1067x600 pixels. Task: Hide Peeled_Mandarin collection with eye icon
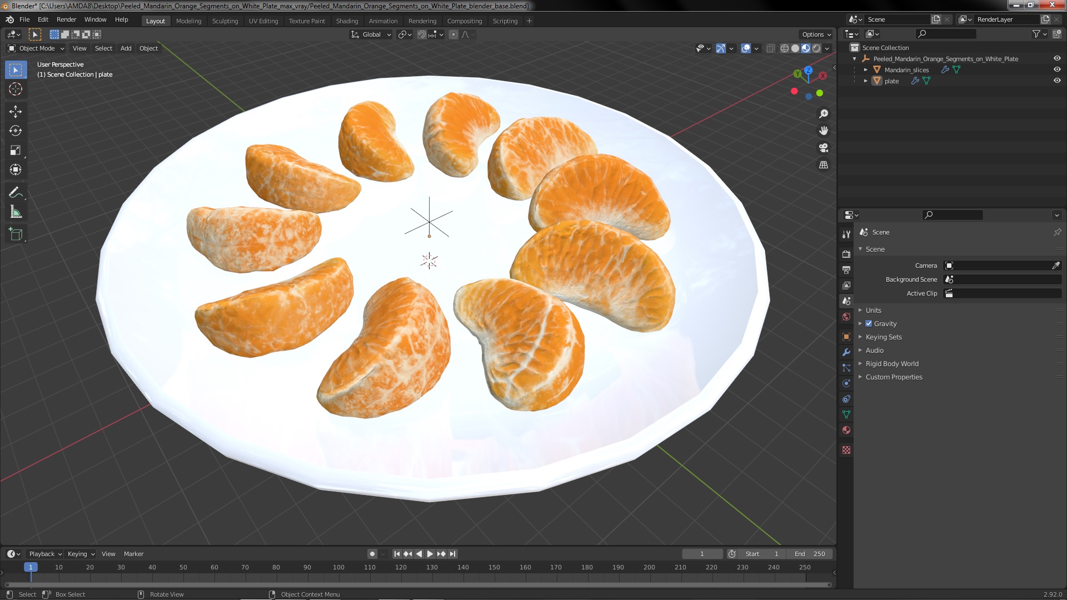coord(1057,58)
